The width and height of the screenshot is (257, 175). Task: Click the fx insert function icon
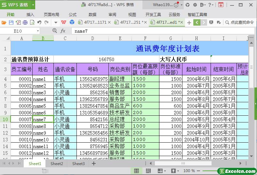(x=63, y=31)
